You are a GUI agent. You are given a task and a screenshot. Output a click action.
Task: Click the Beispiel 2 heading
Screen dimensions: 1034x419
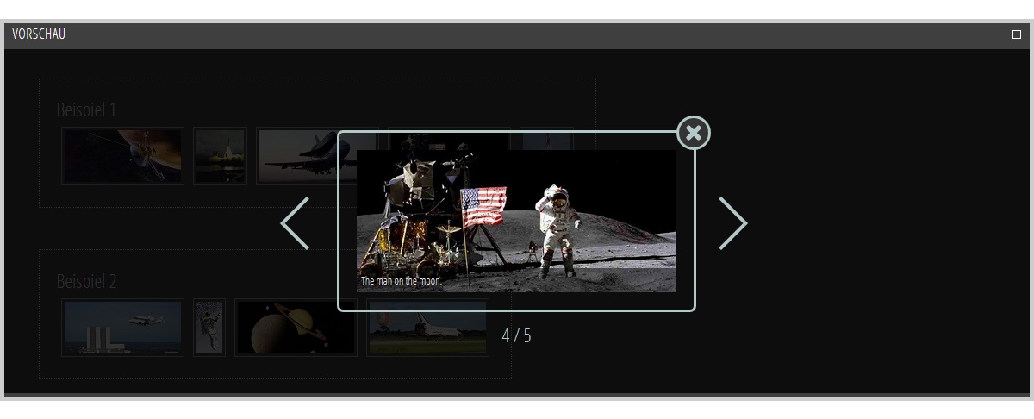[86, 282]
